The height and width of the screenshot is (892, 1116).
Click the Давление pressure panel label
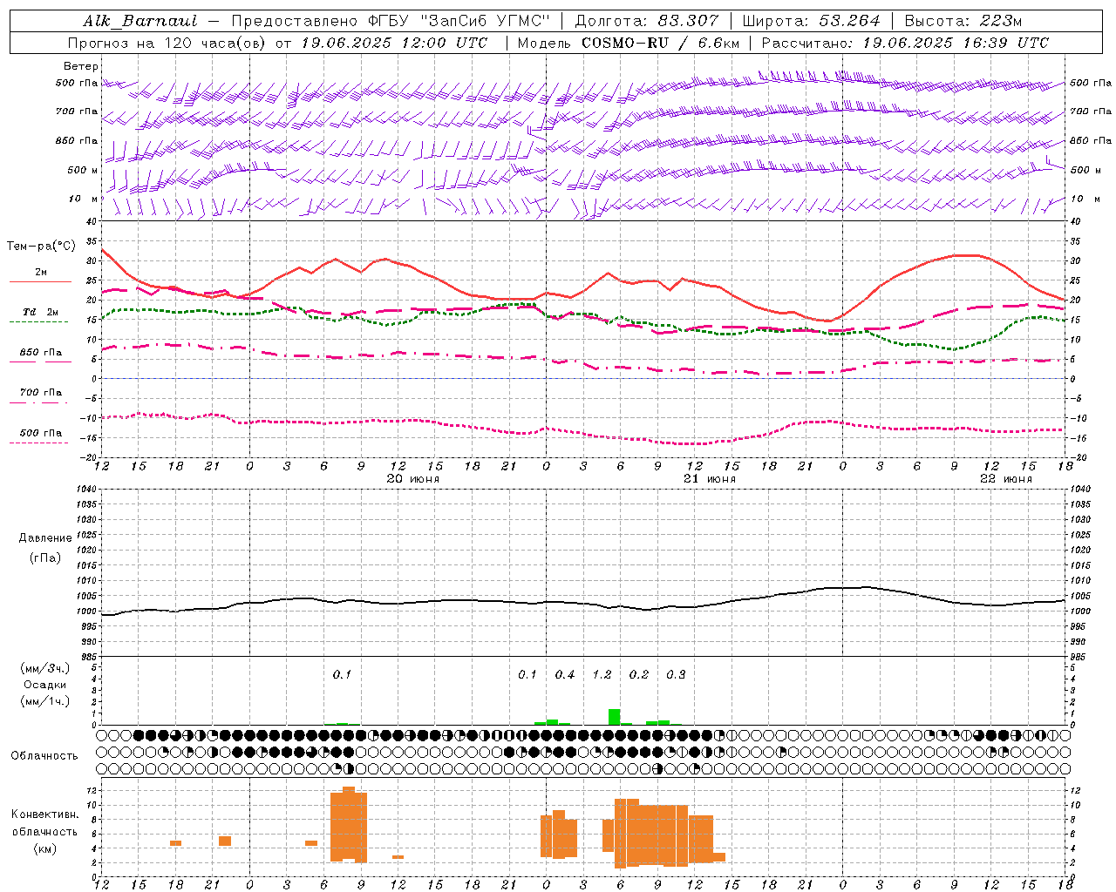45,538
